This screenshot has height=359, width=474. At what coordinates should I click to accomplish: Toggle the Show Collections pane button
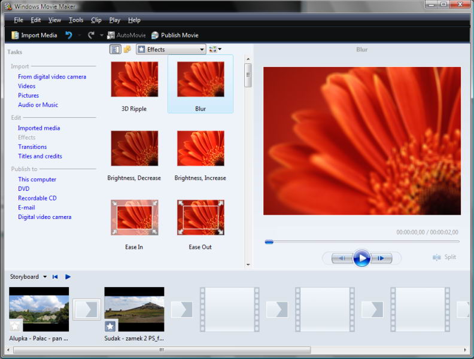tap(127, 49)
